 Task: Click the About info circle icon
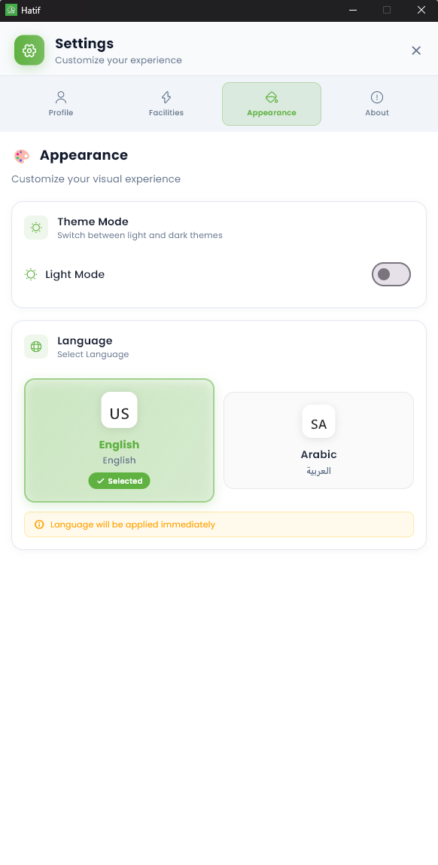376,96
